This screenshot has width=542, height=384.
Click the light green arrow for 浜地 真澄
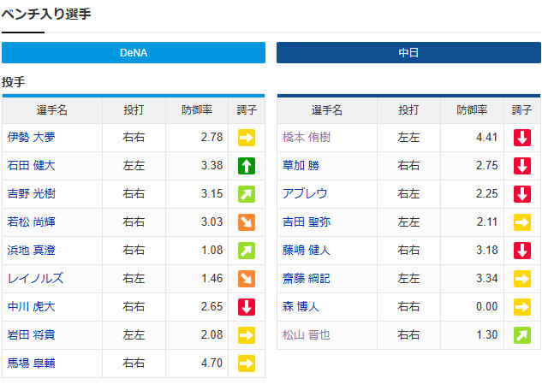[247, 251]
